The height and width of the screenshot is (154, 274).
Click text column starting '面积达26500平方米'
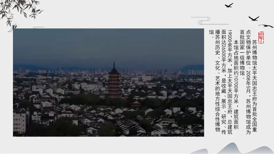pos(224,82)
